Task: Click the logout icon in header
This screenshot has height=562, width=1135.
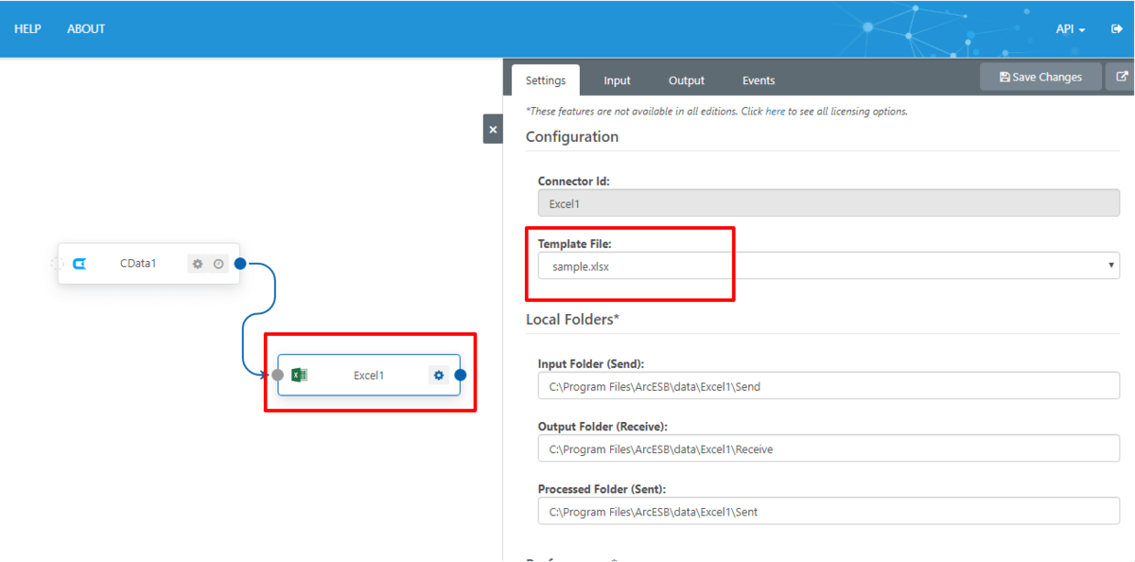Action: (1116, 28)
